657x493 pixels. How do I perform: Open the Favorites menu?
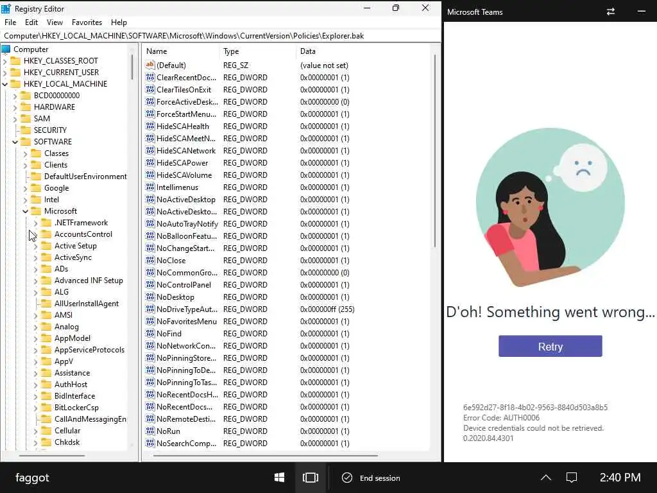pos(87,22)
